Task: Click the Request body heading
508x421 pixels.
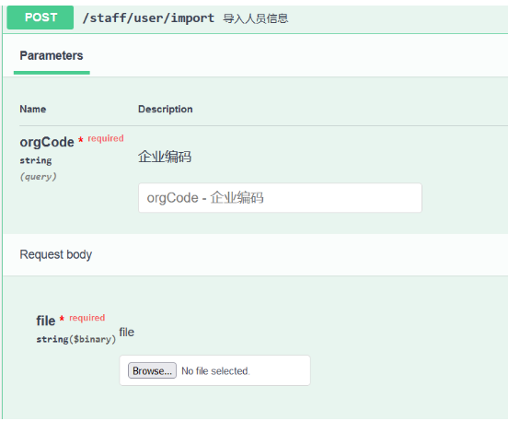Action: [x=56, y=254]
